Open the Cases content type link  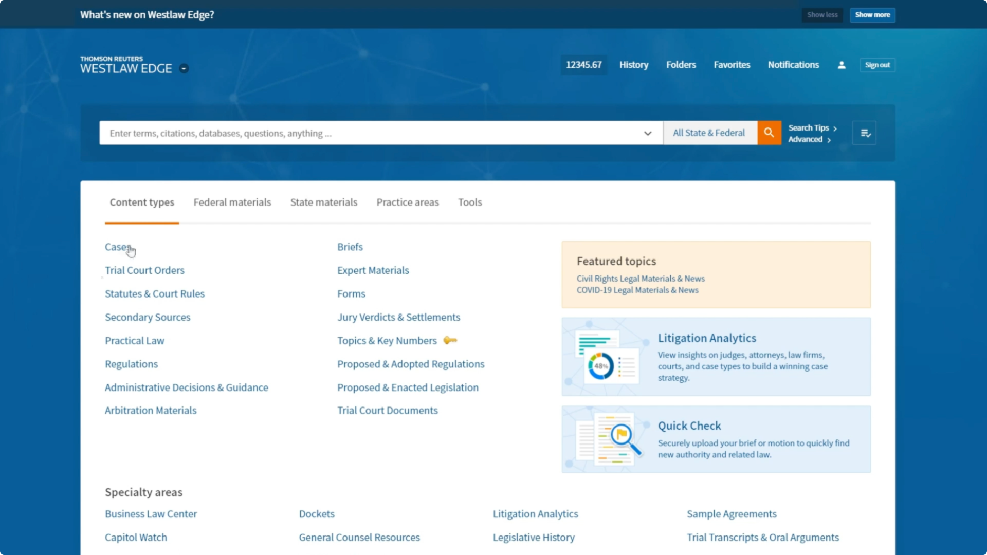117,247
